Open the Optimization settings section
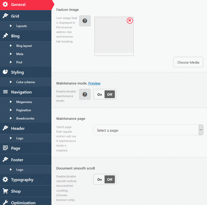The image size is (207, 205). coord(26,201)
